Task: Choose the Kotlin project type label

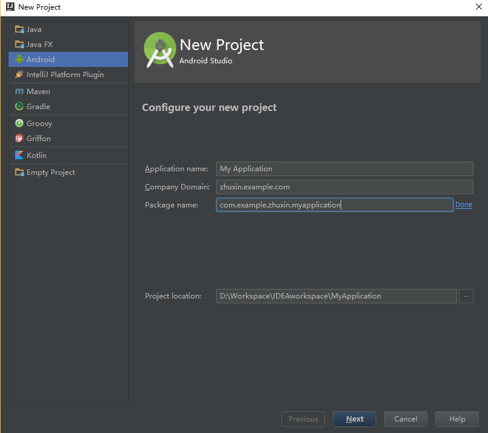Action: pos(36,155)
